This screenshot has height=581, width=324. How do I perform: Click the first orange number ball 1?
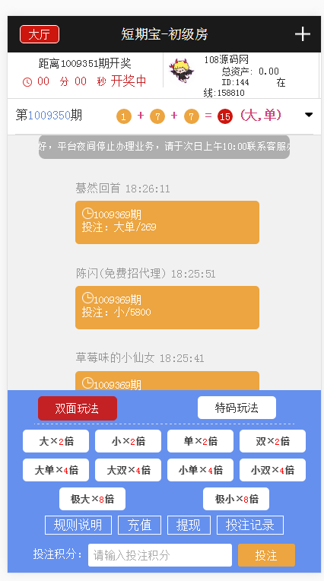pos(124,116)
